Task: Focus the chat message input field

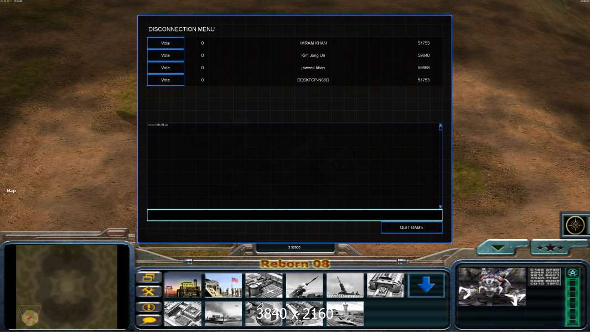Action: pos(294,215)
